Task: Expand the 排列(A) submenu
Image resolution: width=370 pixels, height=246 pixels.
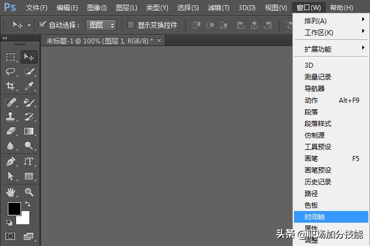Action: pyautogui.click(x=331, y=21)
